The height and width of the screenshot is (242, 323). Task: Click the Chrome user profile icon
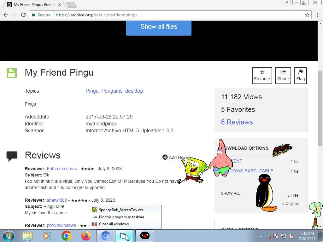[x=286, y=3]
